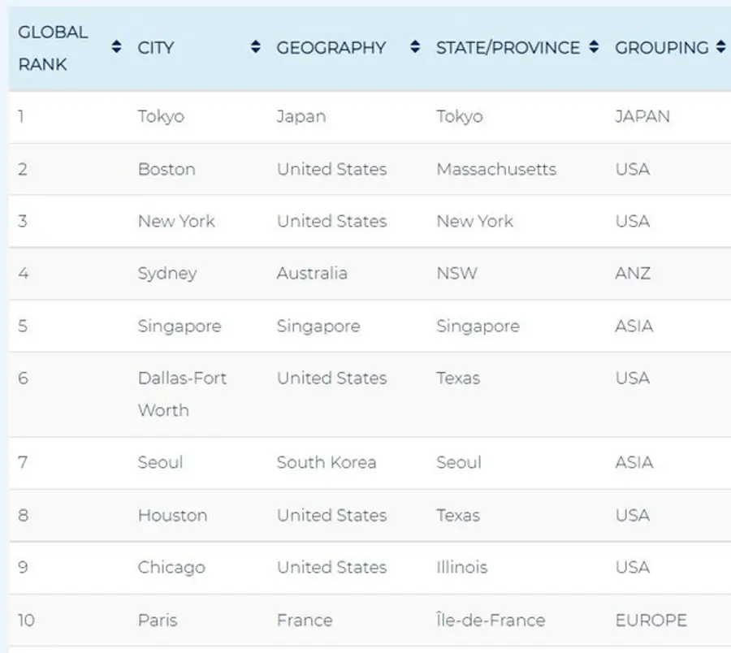This screenshot has width=731, height=653.
Task: Click the GLOBAL RANK header text
Action: tap(53, 48)
